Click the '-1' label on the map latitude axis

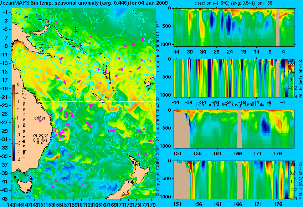click(x=6, y=12)
